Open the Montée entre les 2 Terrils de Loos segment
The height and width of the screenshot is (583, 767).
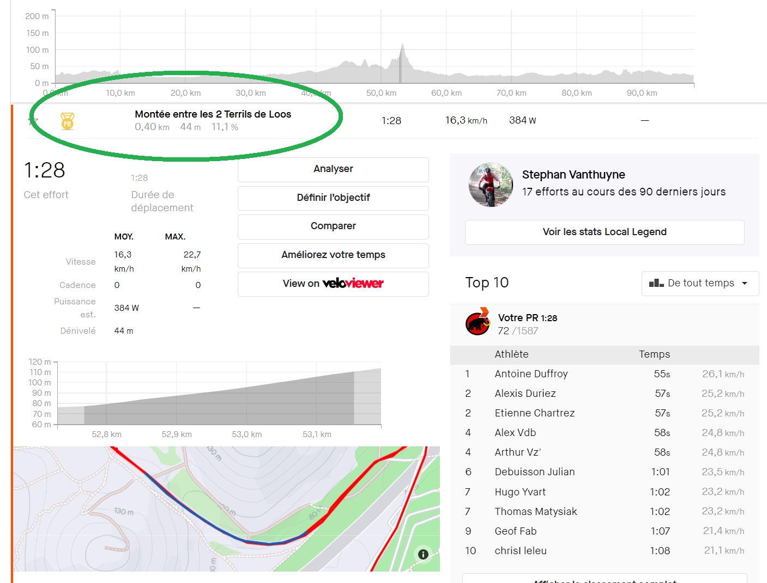[213, 114]
